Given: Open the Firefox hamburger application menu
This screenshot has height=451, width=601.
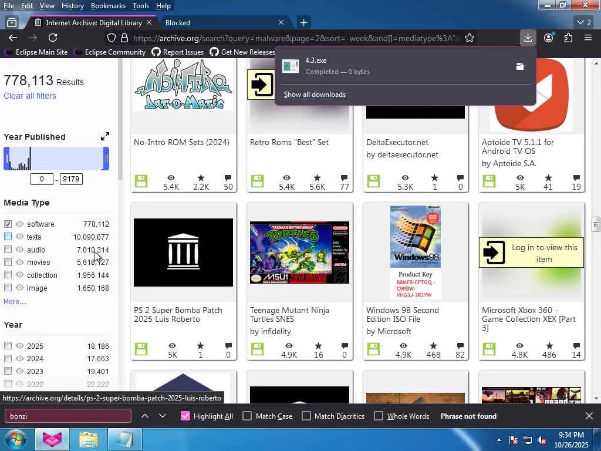Looking at the screenshot, I should coord(588,38).
